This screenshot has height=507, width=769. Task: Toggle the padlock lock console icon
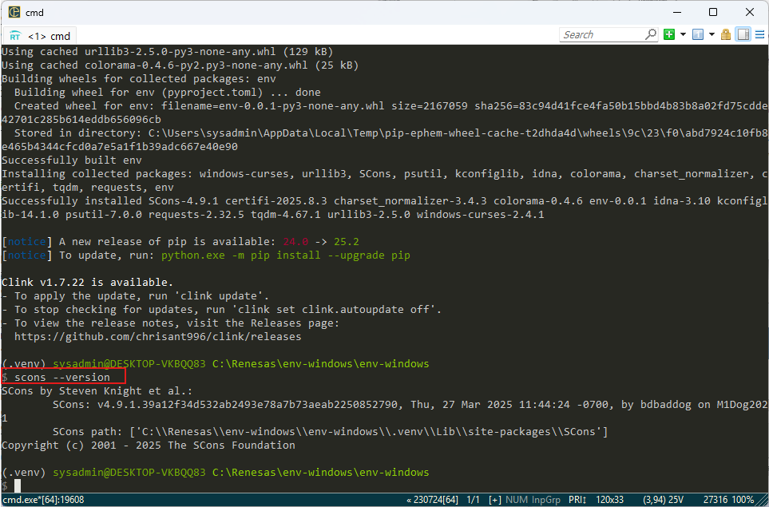point(726,34)
